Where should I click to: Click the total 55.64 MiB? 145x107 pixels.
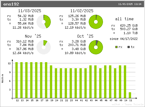(x=26, y=23)
